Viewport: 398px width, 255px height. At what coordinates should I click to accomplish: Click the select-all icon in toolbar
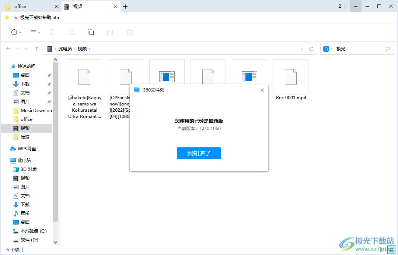(91, 32)
